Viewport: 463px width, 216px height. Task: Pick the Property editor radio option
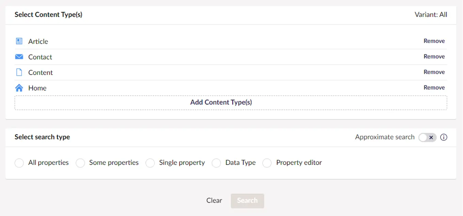click(x=267, y=163)
